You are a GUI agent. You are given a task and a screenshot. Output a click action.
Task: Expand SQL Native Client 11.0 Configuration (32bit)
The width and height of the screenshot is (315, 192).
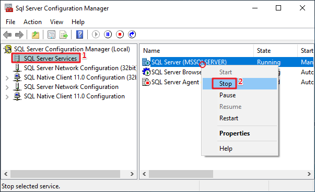pos(7,78)
